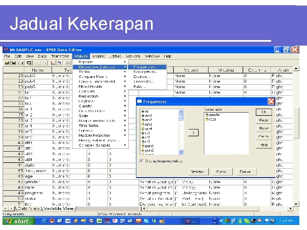307x230 pixels.
Task: Select the age variable name cell
Action: click(38, 176)
